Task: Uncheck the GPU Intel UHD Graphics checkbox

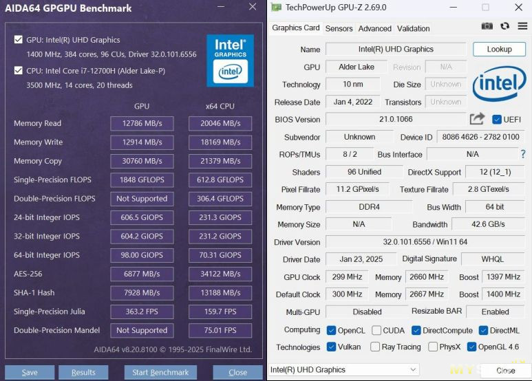Action: pyautogui.click(x=18, y=40)
